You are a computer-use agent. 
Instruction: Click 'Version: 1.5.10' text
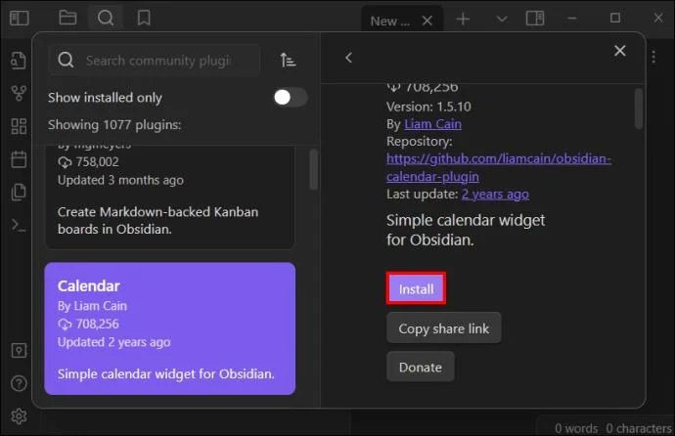(x=428, y=107)
